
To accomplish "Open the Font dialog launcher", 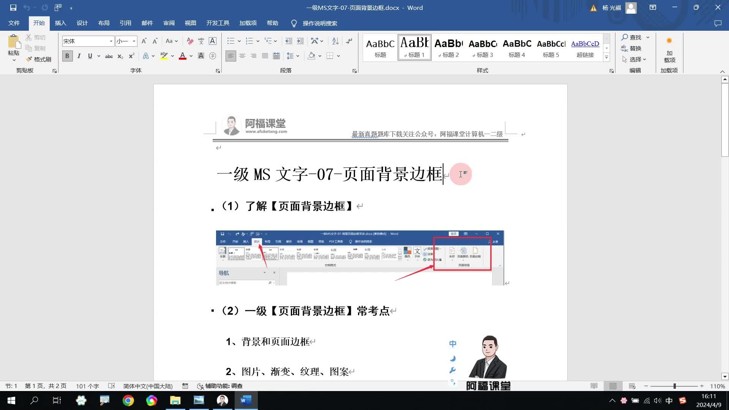I will [218, 71].
